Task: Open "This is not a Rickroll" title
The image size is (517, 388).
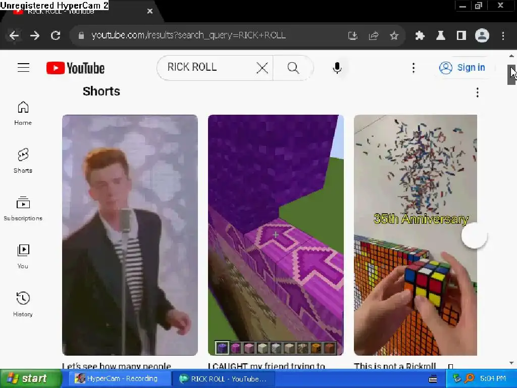Action: tap(395, 366)
